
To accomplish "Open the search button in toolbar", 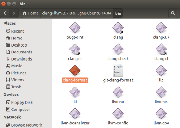I will click(173, 13).
